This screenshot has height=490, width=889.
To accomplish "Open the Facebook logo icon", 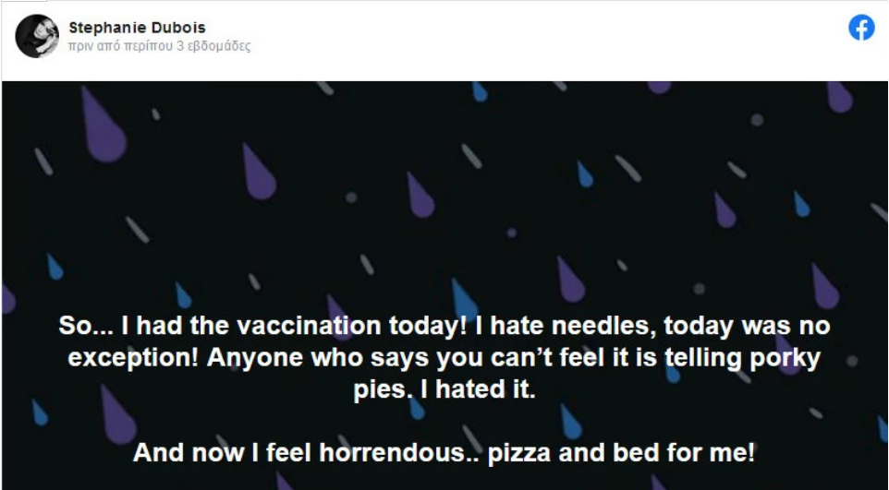I will point(861,27).
